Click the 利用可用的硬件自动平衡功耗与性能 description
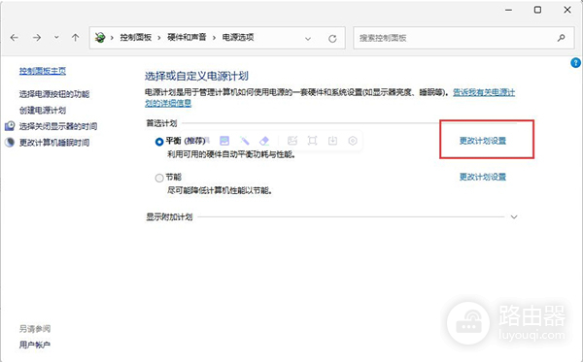 point(231,154)
